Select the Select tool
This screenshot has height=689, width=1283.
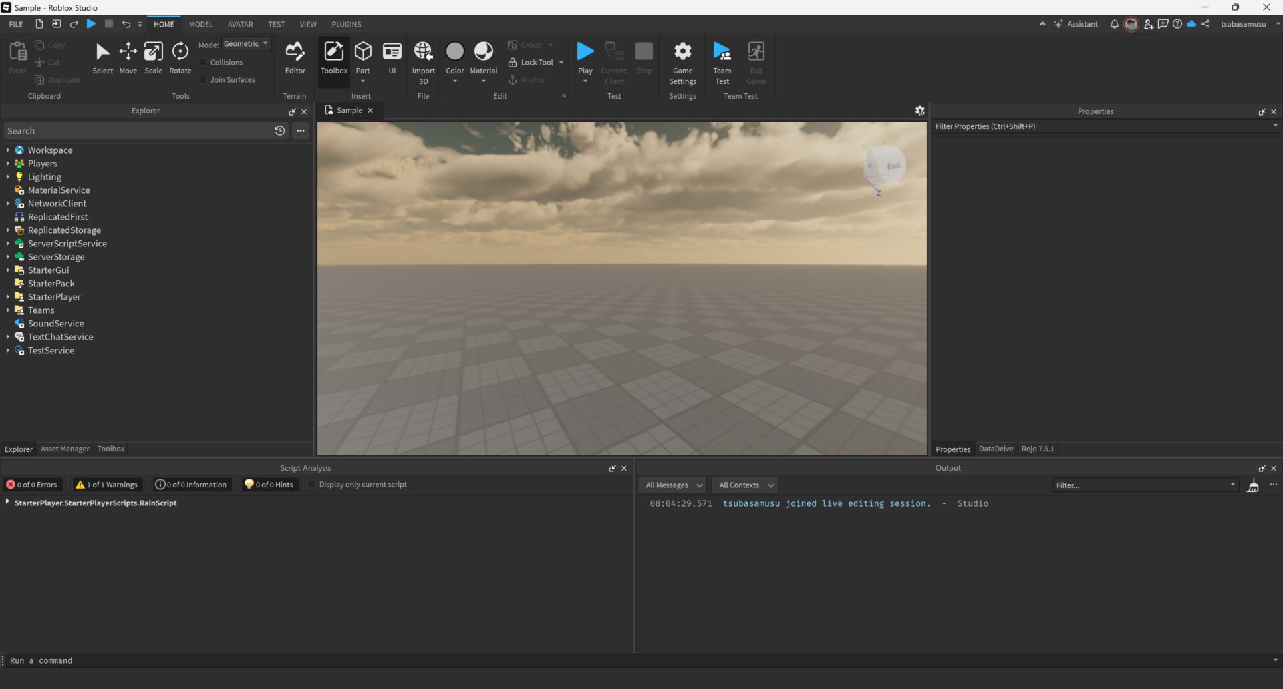pos(102,59)
